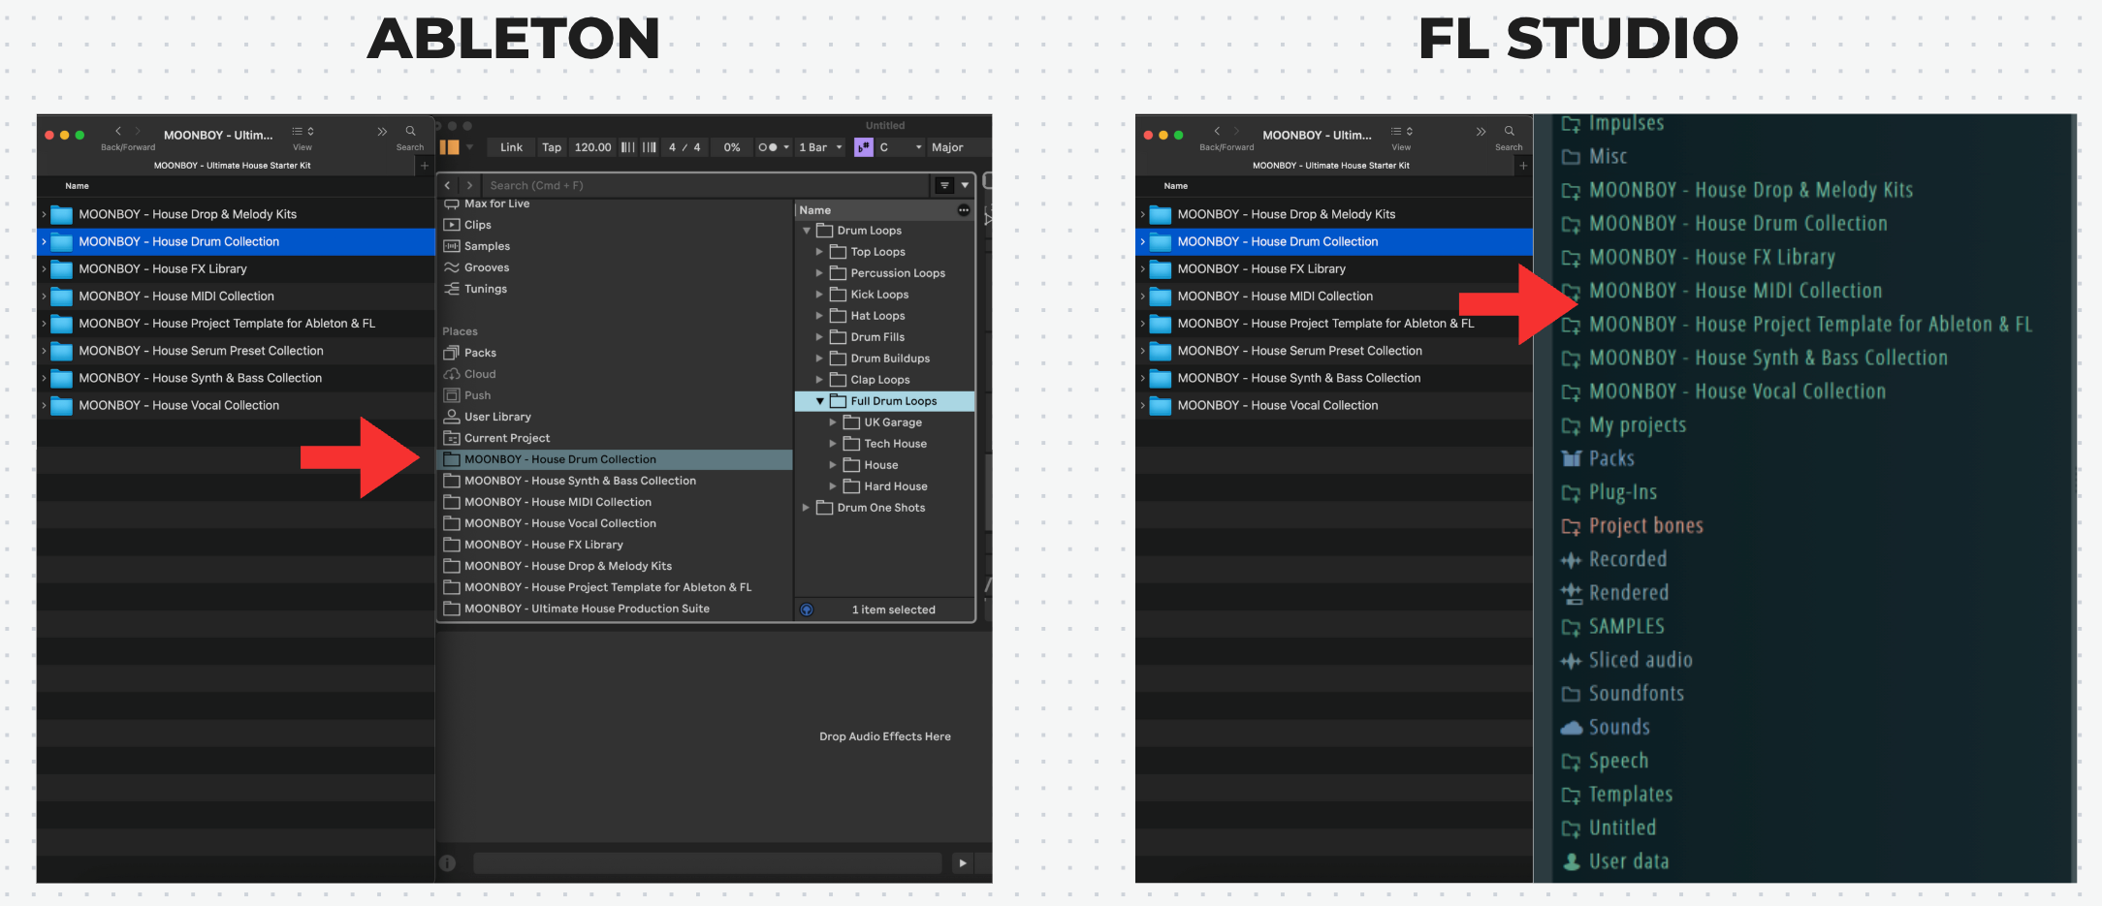Click Ableton's phase nudge up icon before 4 / 4

coord(650,147)
